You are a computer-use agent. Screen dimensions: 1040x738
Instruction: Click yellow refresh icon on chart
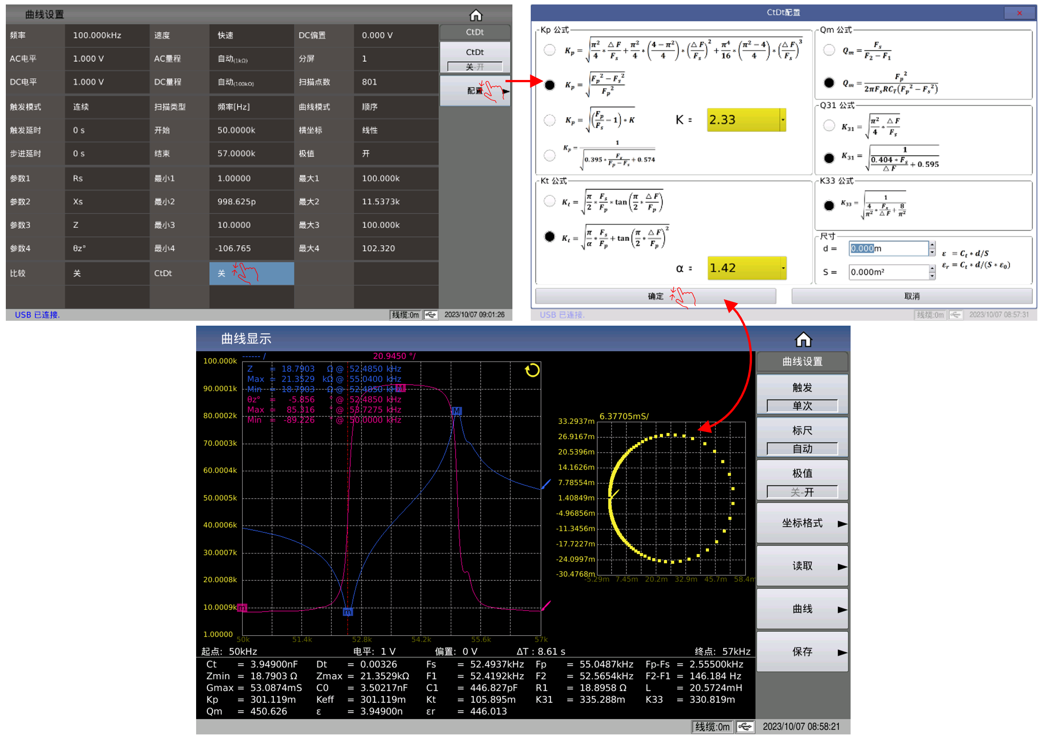point(532,370)
